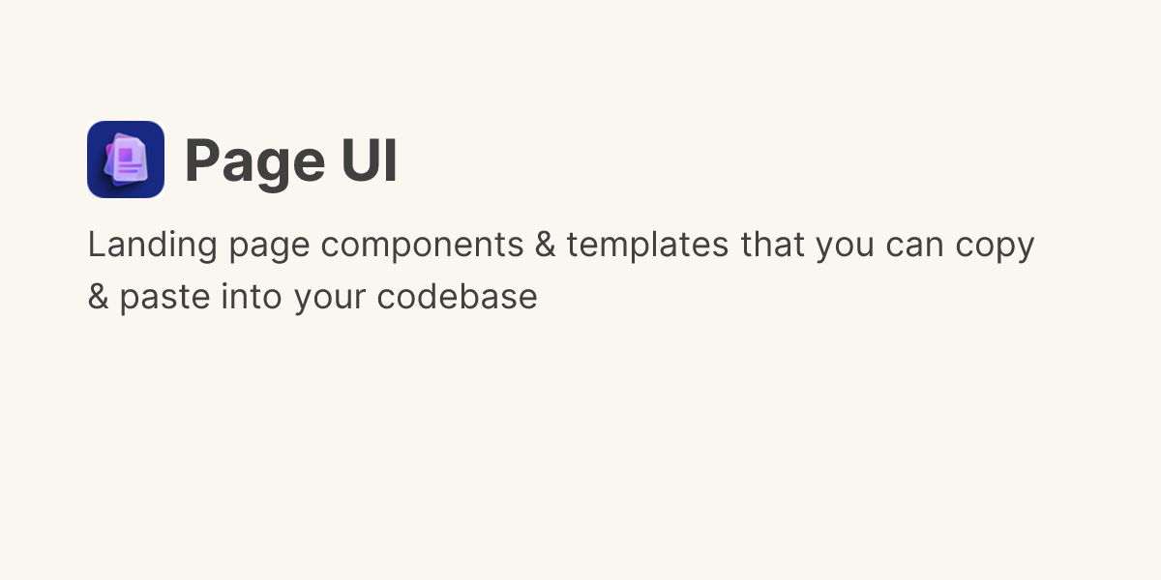This screenshot has width=1161, height=580.
Task: Click the word "Page" in the title
Action: [x=253, y=160]
